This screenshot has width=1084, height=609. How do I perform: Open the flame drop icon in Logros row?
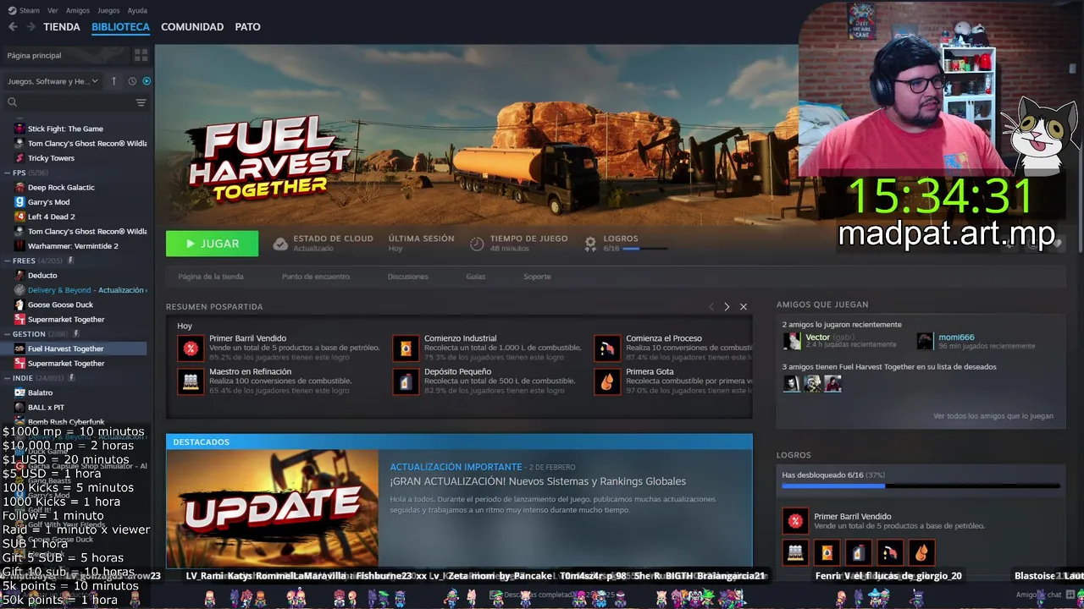click(921, 553)
